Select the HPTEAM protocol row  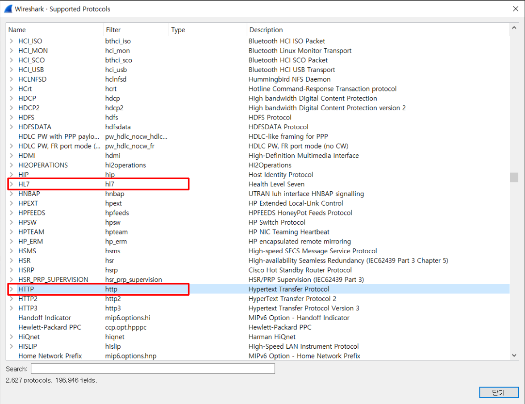[x=258, y=232]
